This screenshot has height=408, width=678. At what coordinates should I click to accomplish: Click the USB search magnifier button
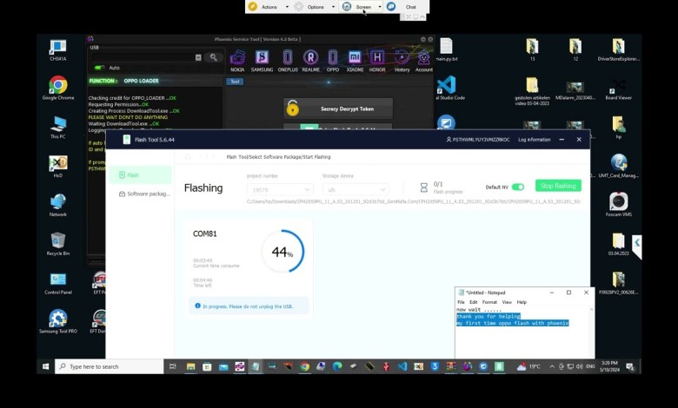tap(214, 57)
